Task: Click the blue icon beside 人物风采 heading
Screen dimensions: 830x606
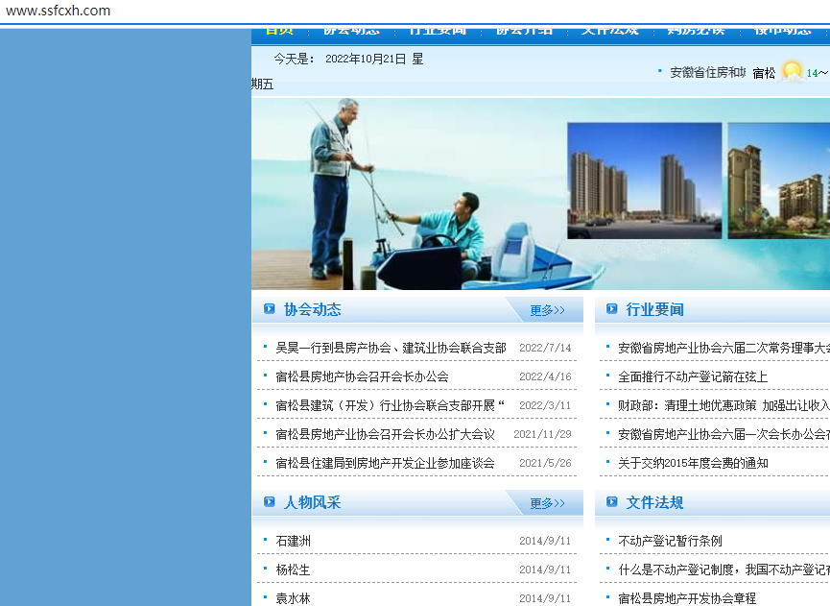Action: [x=269, y=502]
